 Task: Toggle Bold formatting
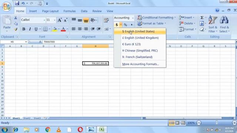(x=24, y=29)
